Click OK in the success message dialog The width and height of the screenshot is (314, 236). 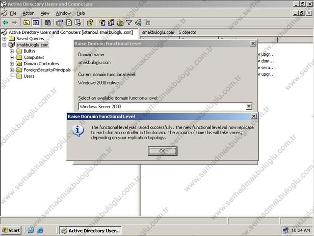click(162, 151)
